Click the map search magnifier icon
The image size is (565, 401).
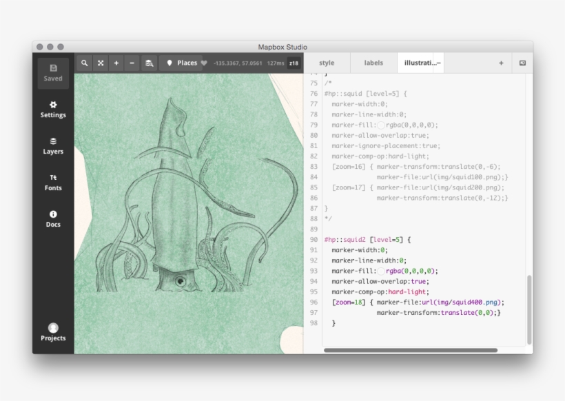(x=85, y=63)
